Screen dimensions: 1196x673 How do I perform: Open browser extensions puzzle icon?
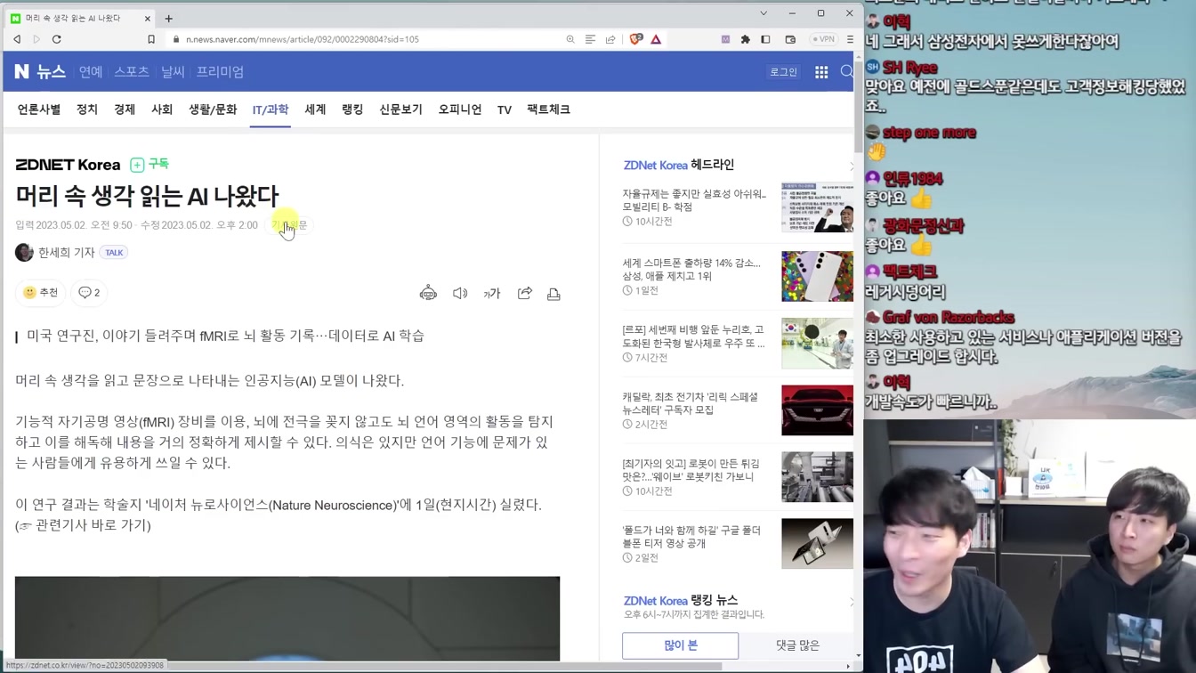[746, 39]
